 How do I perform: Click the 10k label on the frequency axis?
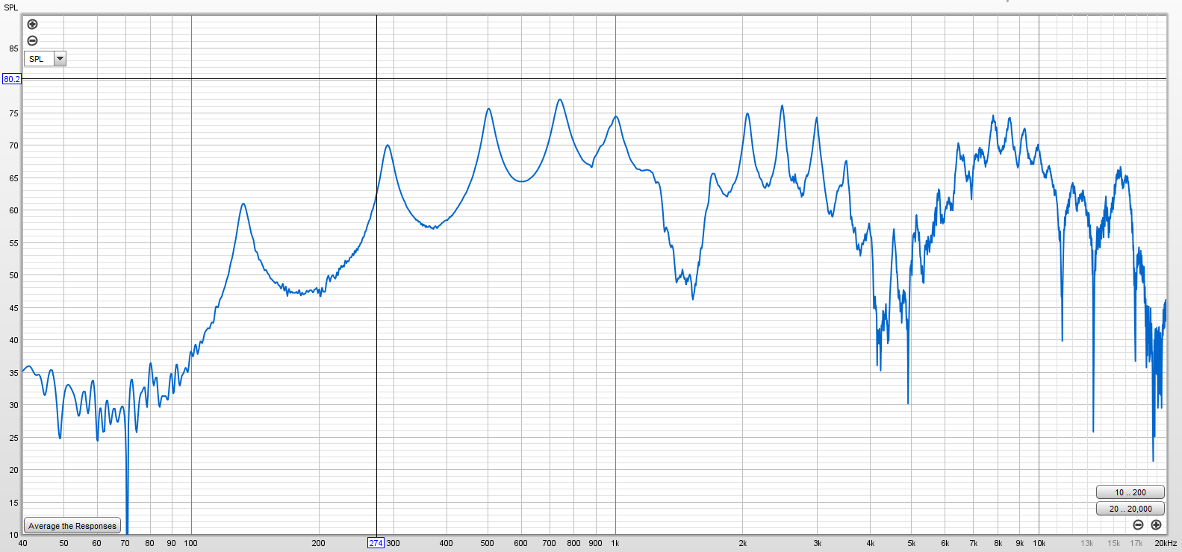(1039, 543)
